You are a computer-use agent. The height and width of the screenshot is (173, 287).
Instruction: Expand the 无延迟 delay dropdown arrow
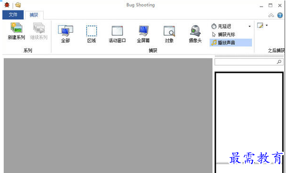coord(250,27)
